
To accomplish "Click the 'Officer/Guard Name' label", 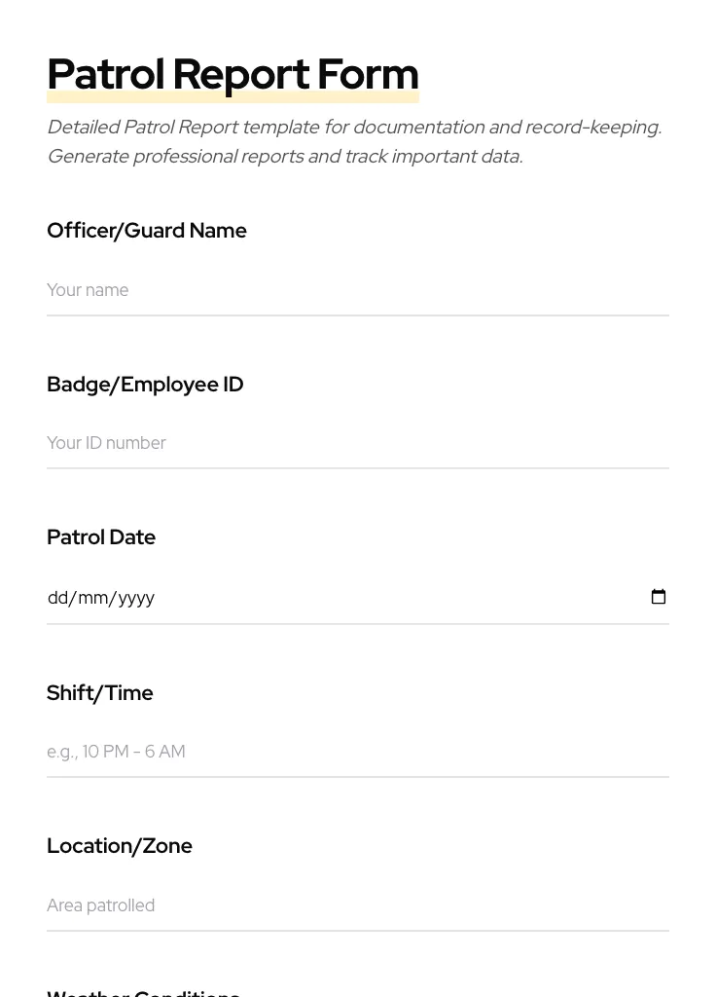I will pyautogui.click(x=147, y=231).
